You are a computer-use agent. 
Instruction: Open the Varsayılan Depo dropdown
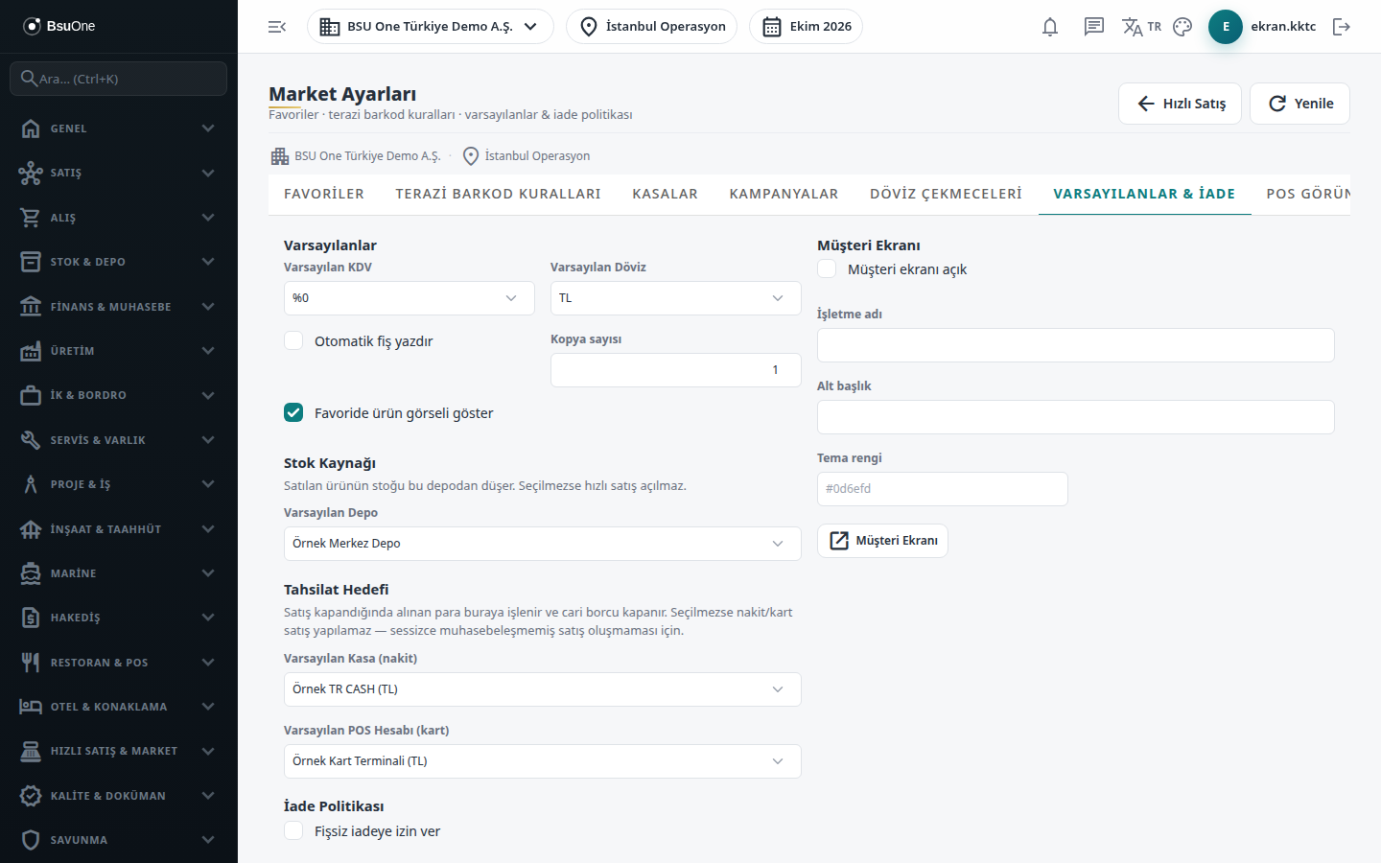[543, 544]
